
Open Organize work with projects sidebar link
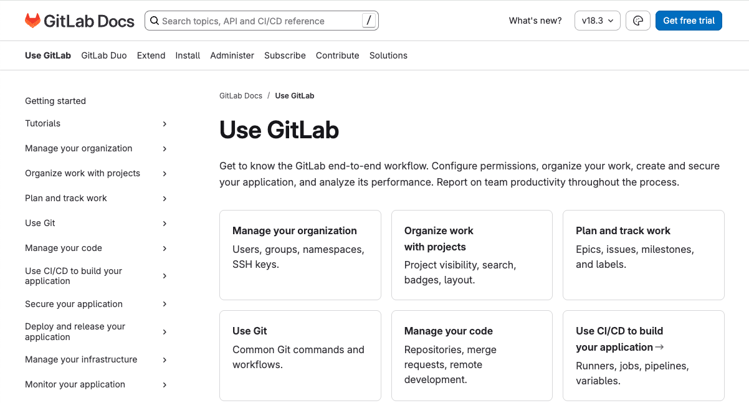(82, 173)
